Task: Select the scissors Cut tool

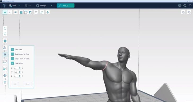Action: (5, 55)
